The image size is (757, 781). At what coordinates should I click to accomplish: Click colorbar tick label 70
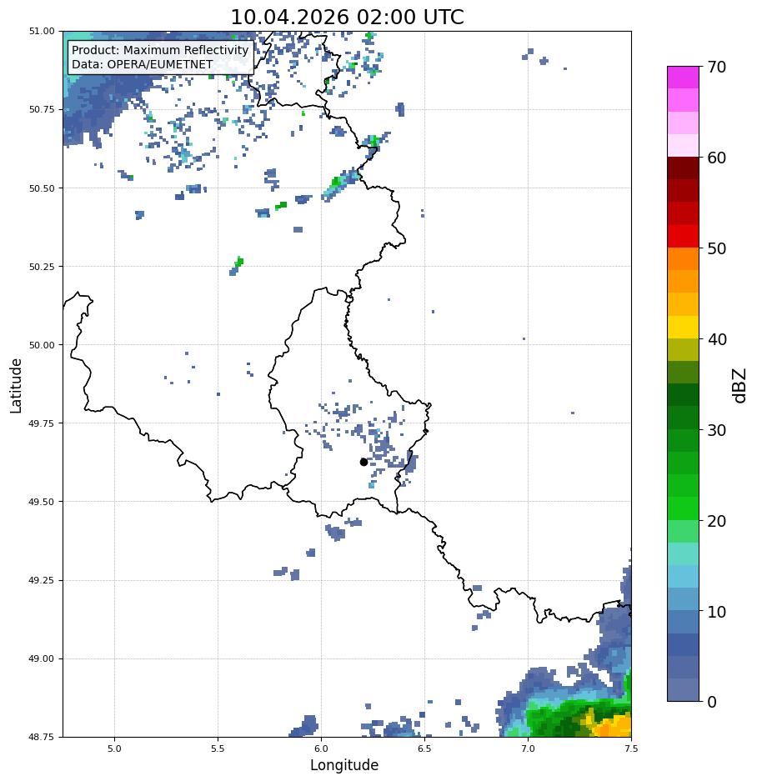click(x=717, y=67)
